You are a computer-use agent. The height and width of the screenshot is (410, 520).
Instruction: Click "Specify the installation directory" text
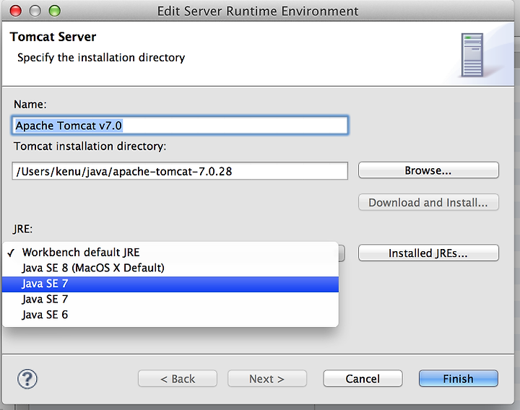click(x=101, y=57)
